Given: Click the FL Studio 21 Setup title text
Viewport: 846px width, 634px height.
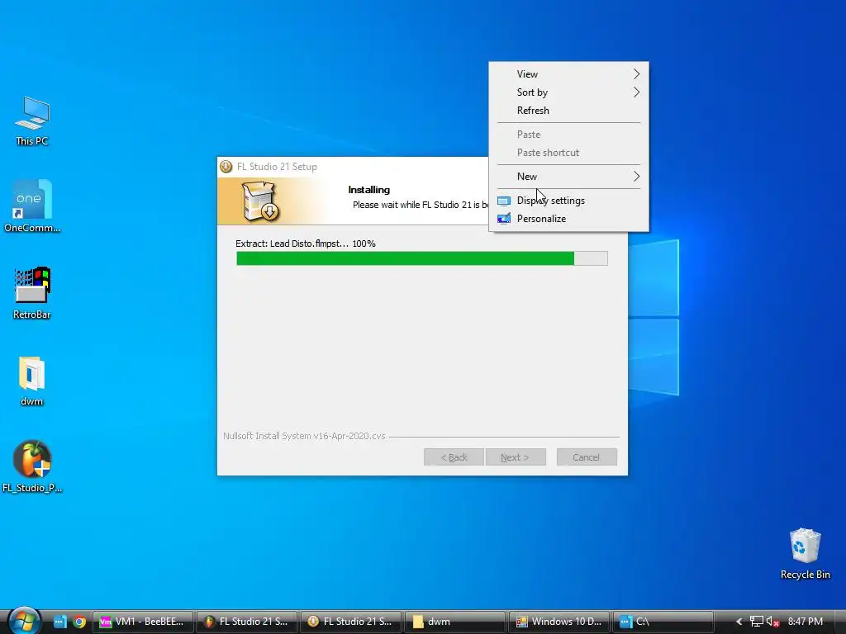Looking at the screenshot, I should click(x=277, y=167).
